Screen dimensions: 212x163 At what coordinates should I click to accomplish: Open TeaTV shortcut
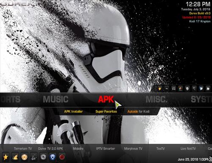(x=160, y=149)
